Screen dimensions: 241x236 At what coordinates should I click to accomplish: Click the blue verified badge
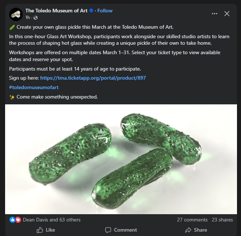(91, 11)
